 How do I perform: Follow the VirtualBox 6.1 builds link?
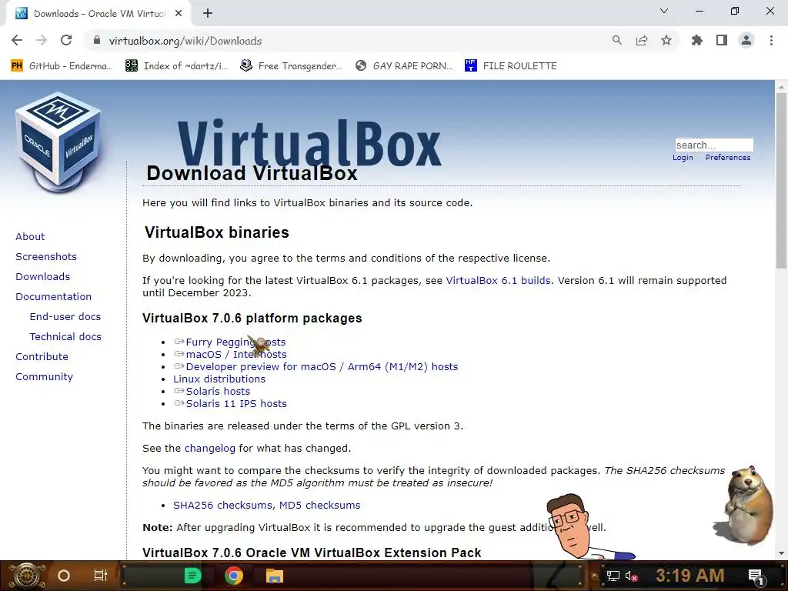point(498,280)
